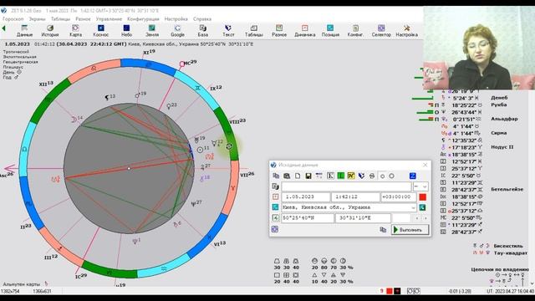The height and width of the screenshot is (301, 535).
Task: Click the floppy disk save icon in dialog
Action: coord(308,176)
